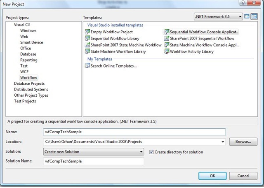
Task: Click the Cancel button
Action: pos(243,176)
